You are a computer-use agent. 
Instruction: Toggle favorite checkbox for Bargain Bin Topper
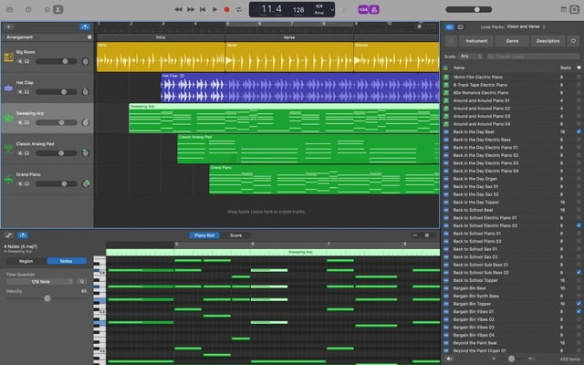click(x=579, y=303)
